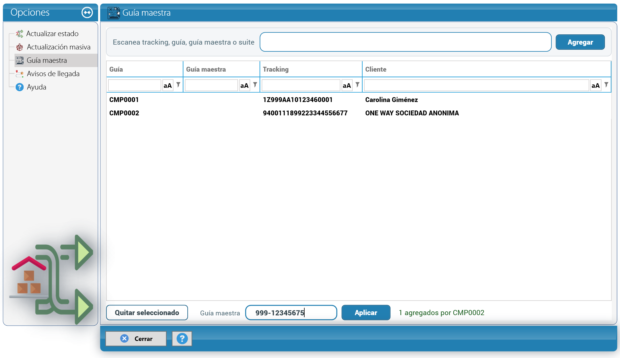This screenshot has height=358, width=620.
Task: Open the Ayuda option
Action: click(x=36, y=87)
